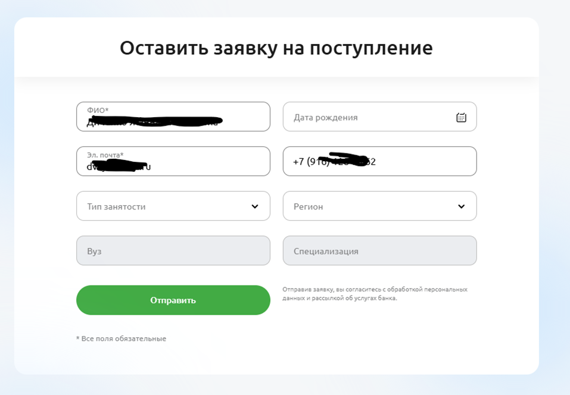Open the calendar date picker icon

point(461,117)
